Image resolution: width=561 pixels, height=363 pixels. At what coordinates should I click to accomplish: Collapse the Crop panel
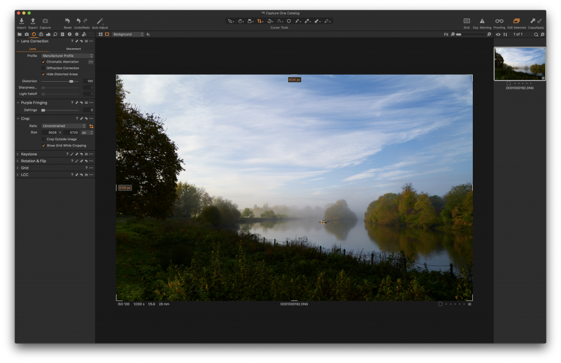point(18,118)
